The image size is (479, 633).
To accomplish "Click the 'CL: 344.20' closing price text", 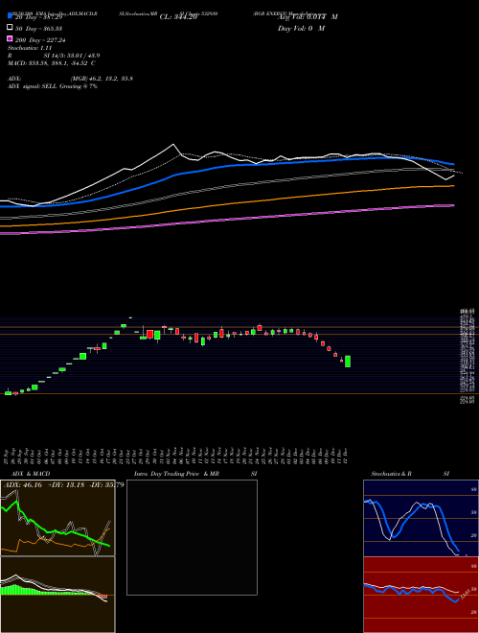I will [x=178, y=17].
